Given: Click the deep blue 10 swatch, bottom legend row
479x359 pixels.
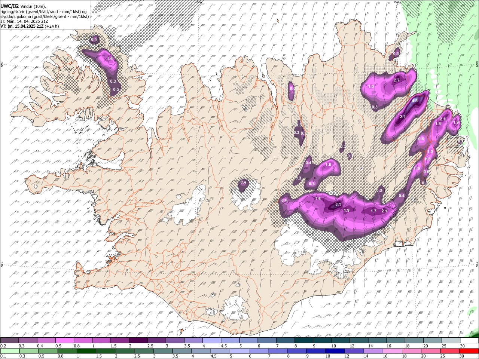Looking at the screenshot, I should tap(335, 351).
